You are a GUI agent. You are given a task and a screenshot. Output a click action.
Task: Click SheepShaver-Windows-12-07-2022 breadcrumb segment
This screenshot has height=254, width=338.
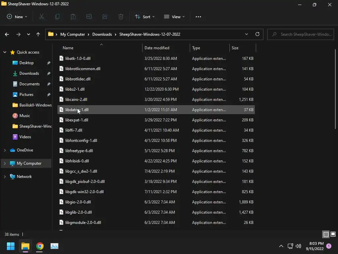[x=150, y=34]
